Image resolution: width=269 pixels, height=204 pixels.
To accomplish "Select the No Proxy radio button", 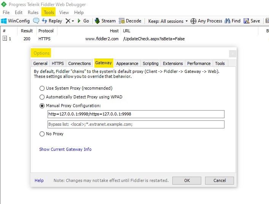I will pos(42,134).
